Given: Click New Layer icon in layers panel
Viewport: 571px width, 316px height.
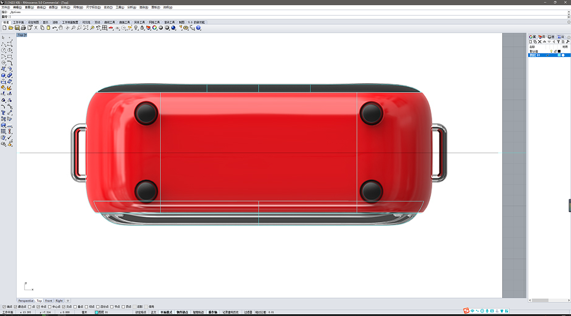Looking at the screenshot, I should point(530,42).
